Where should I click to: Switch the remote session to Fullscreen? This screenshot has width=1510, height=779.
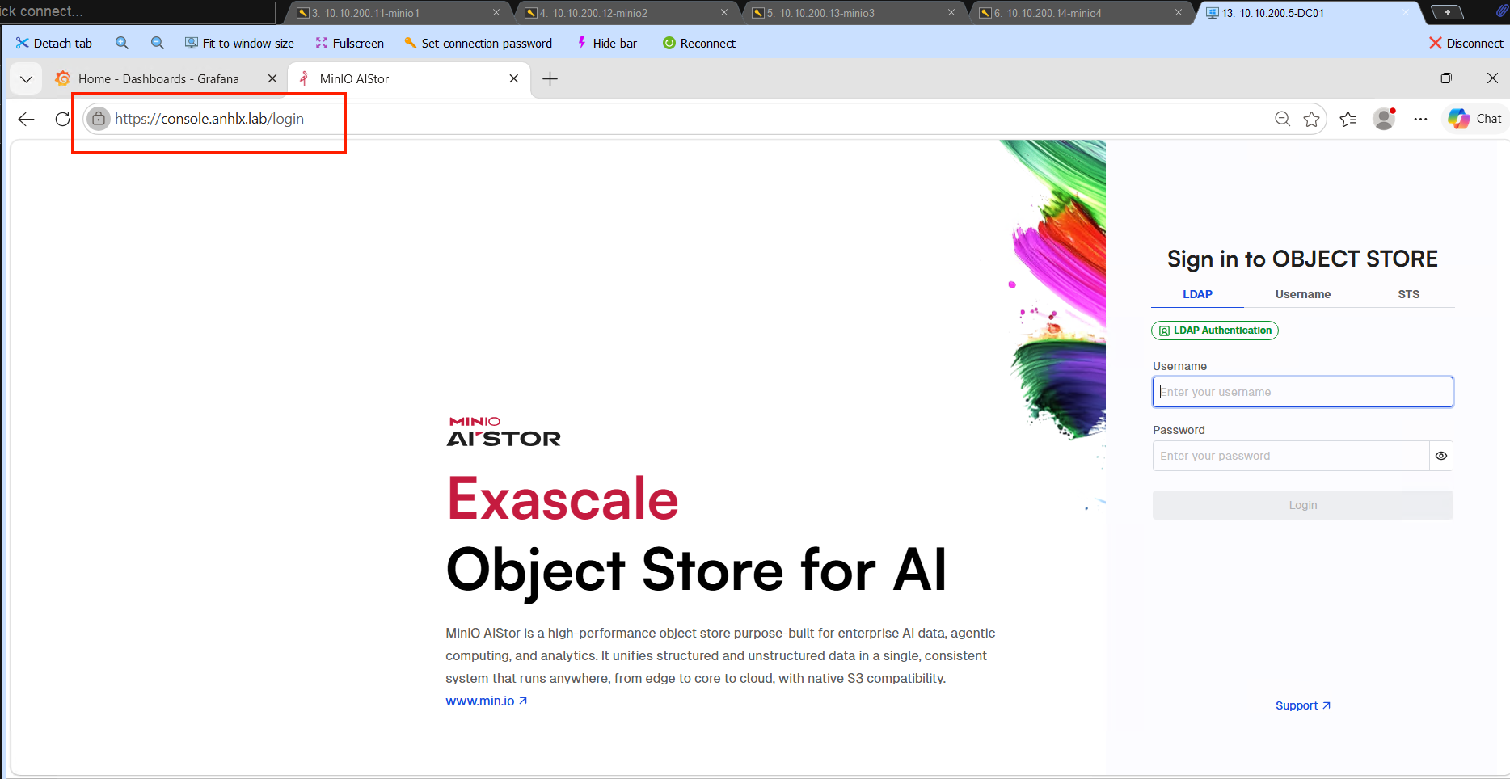(350, 44)
